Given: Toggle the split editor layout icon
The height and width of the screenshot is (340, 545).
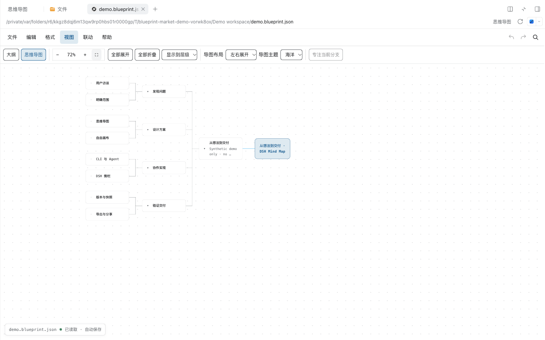Looking at the screenshot, I should click(x=510, y=9).
